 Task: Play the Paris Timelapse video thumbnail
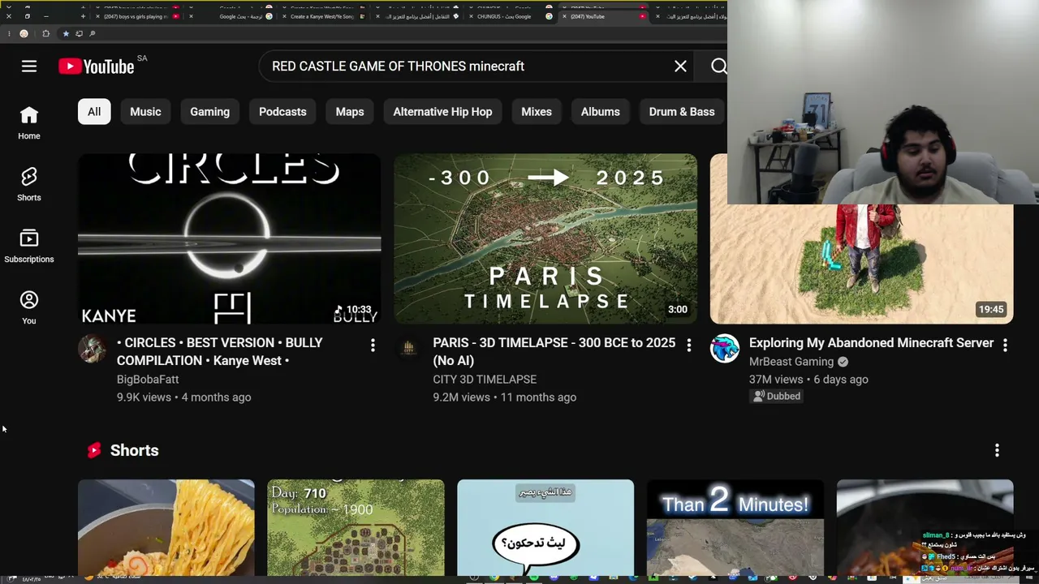[545, 239]
